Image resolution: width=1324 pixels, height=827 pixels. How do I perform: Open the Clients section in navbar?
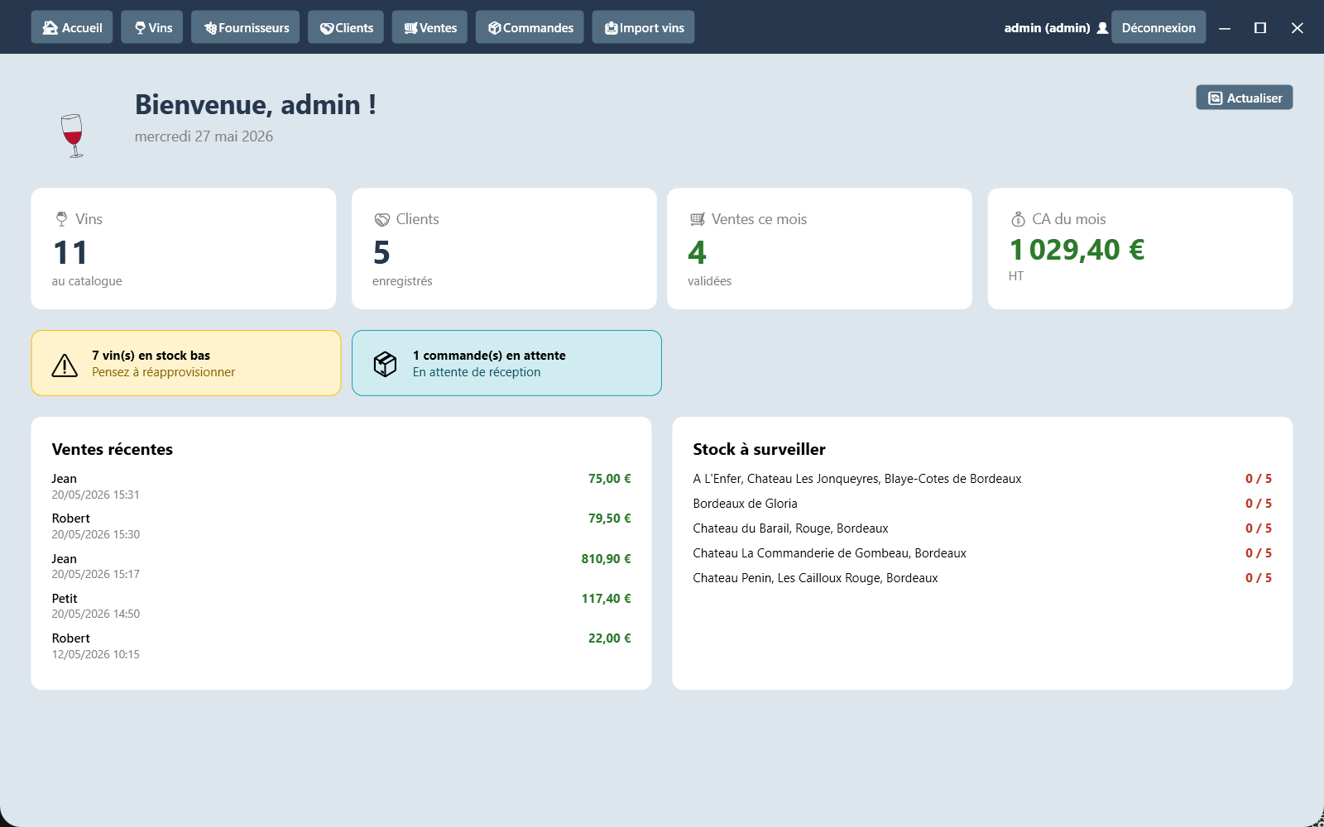(x=346, y=27)
